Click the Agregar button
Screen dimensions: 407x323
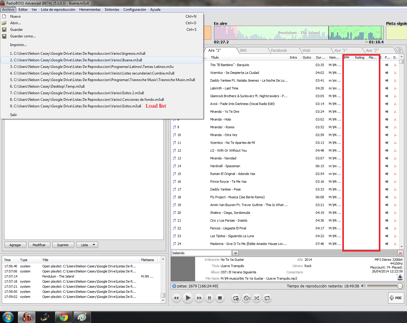click(15, 245)
